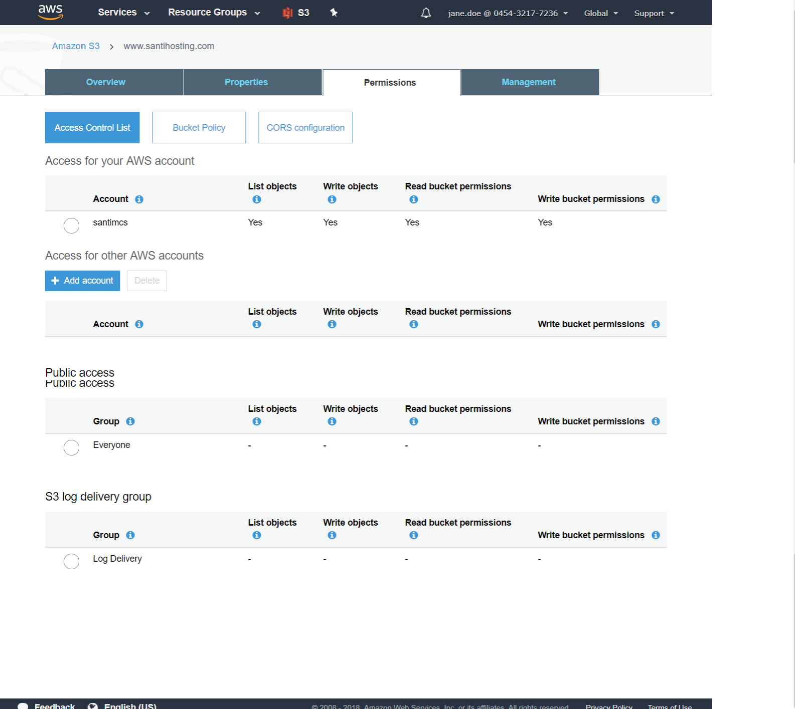Go to Amazon S3 breadcrumb link
The height and width of the screenshot is (709, 795).
[76, 46]
